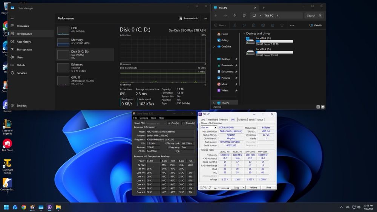The width and height of the screenshot is (377, 212).
Task: Click Disk transfer rate graph
Action: tap(163, 76)
